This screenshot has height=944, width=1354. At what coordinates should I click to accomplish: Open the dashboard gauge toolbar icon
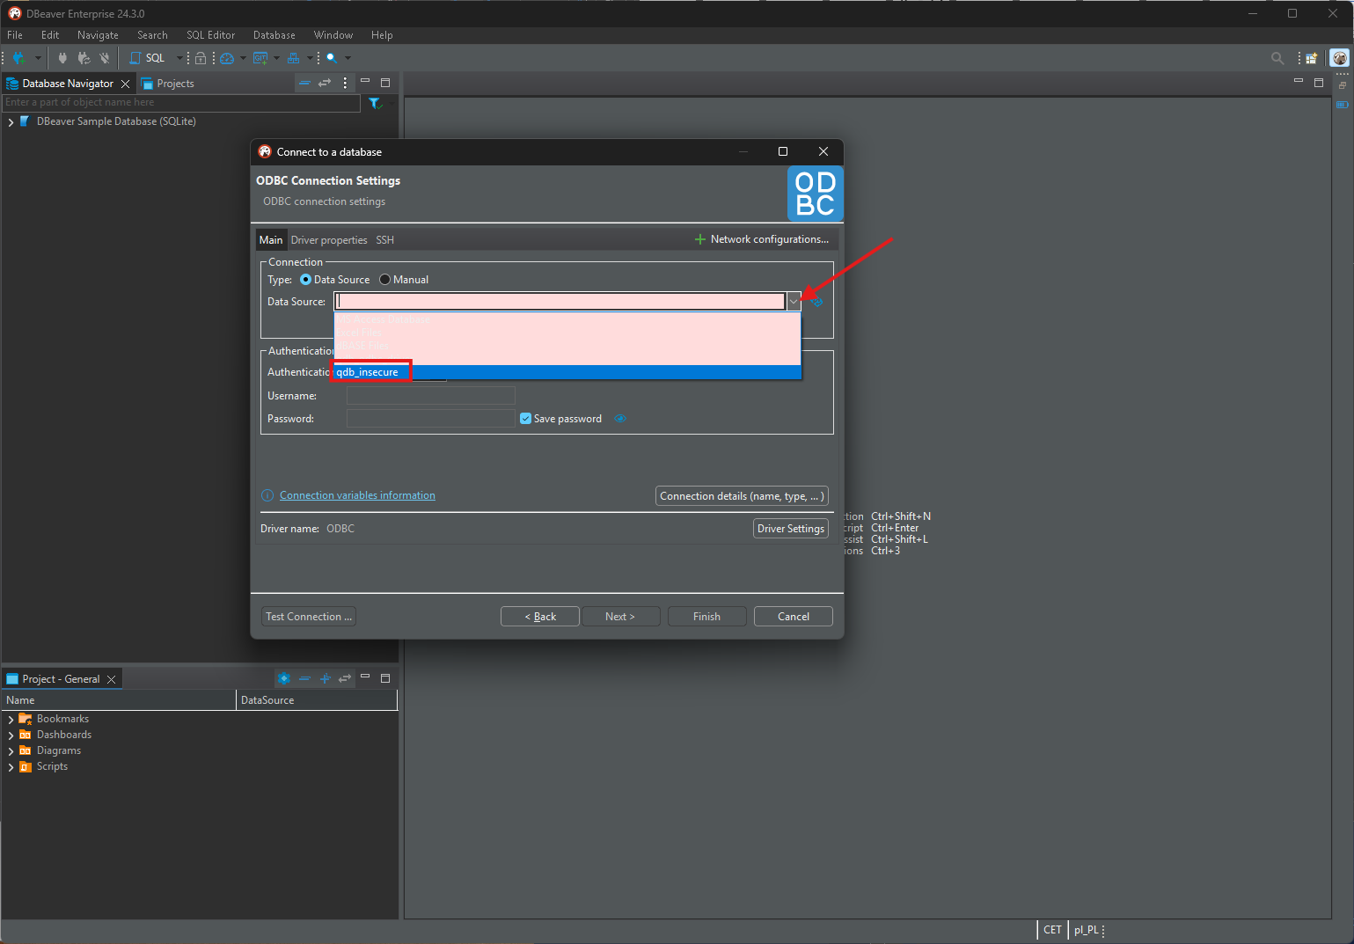coord(227,58)
